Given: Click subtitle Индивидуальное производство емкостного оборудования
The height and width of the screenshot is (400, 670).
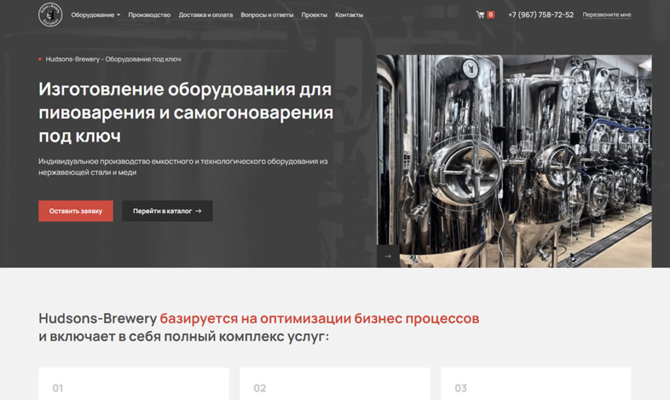Looking at the screenshot, I should (x=183, y=167).
